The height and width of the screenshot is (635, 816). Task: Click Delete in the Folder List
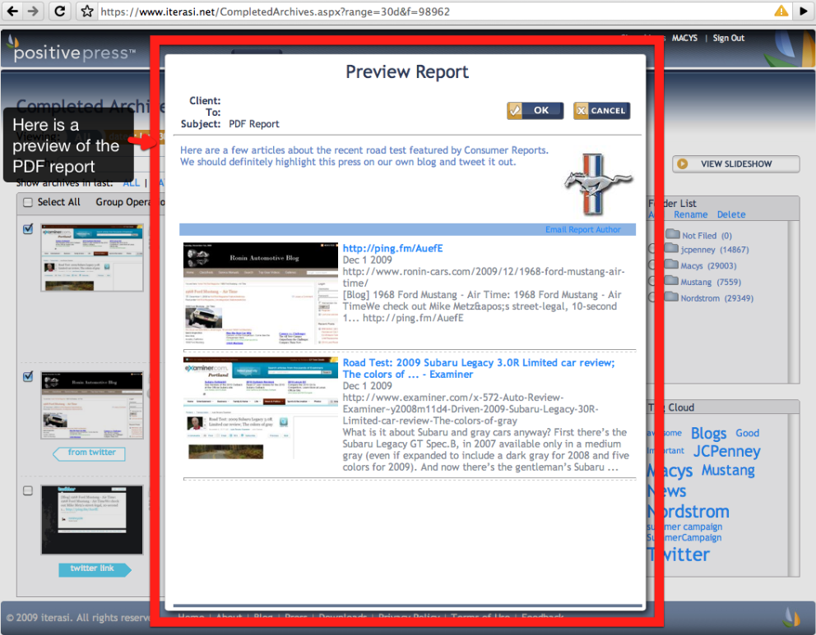point(730,214)
